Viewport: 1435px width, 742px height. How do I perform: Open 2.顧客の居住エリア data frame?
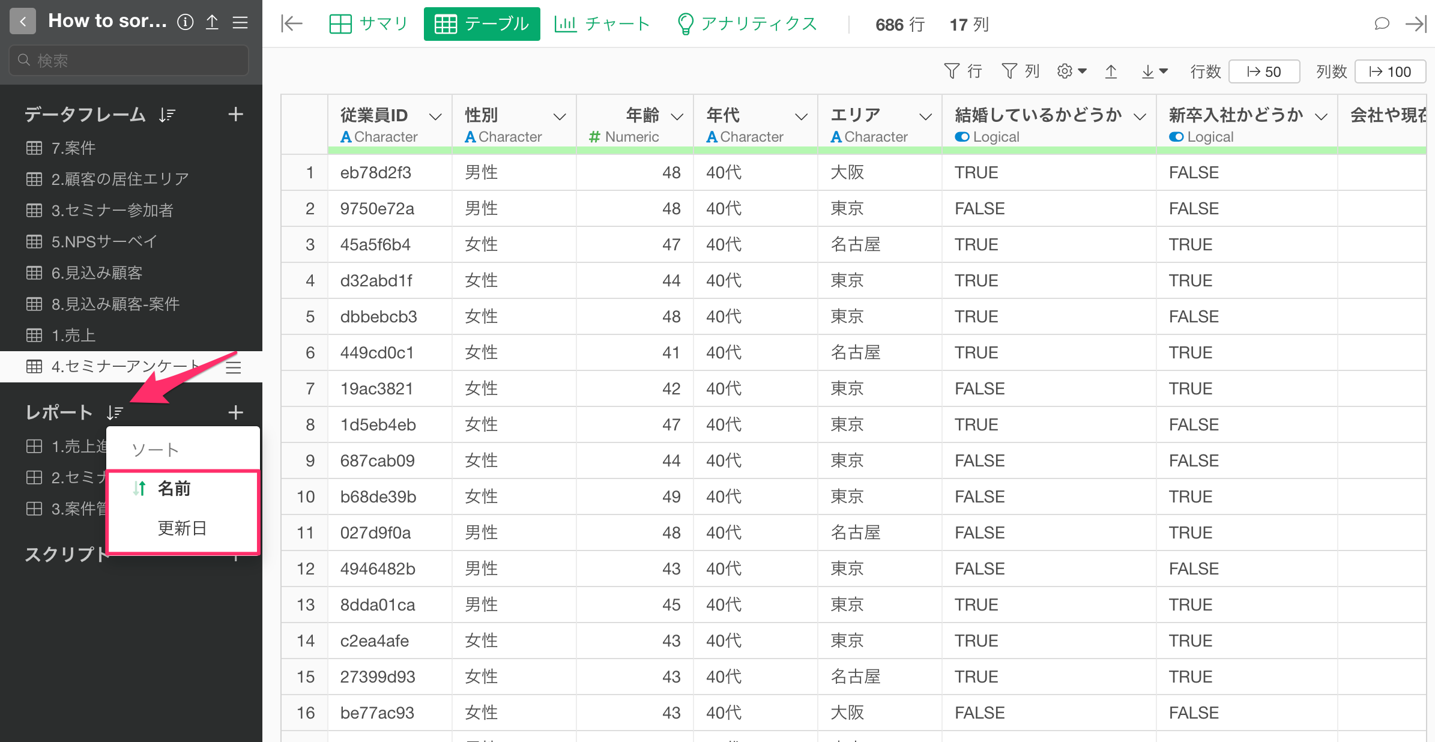coord(131,179)
